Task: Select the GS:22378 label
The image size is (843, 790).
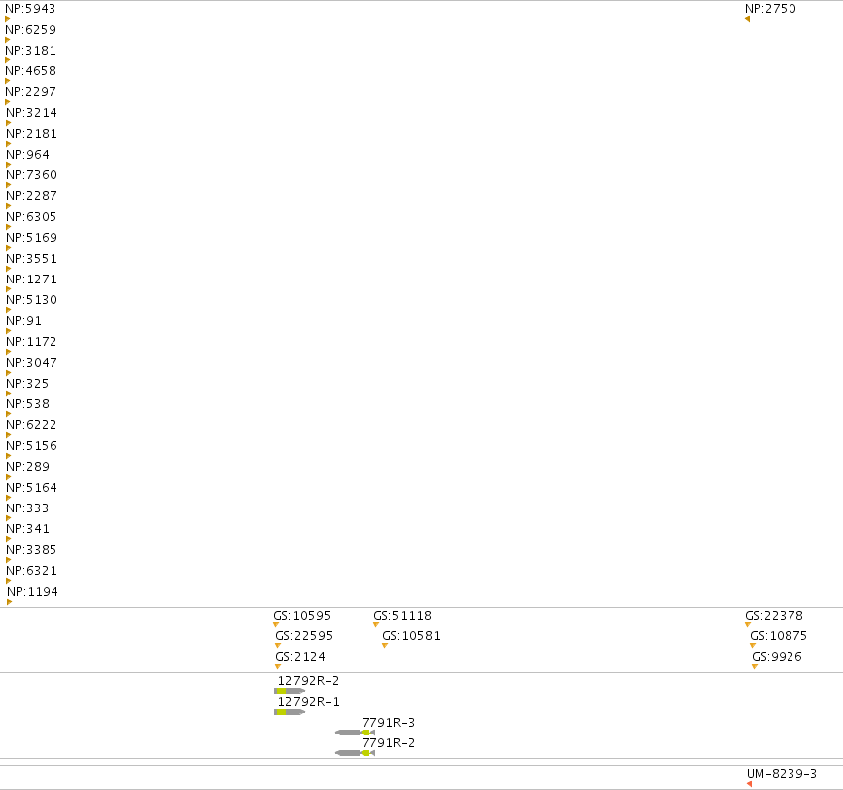Action: (775, 616)
